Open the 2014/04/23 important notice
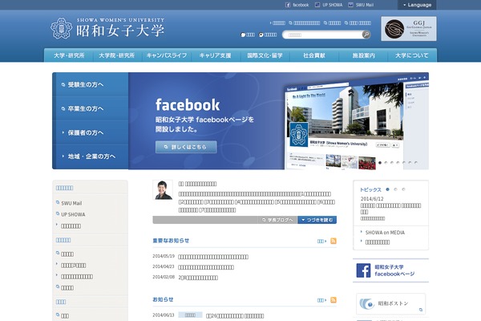 [x=206, y=267]
